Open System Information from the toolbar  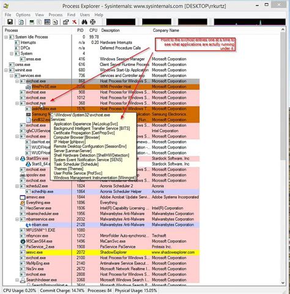(32, 22)
